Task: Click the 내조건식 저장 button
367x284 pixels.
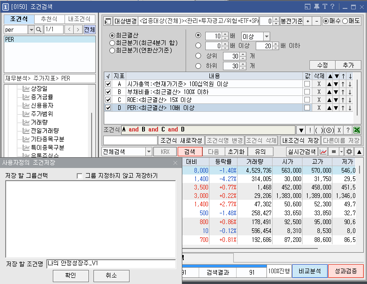Action: pyautogui.click(x=301, y=140)
